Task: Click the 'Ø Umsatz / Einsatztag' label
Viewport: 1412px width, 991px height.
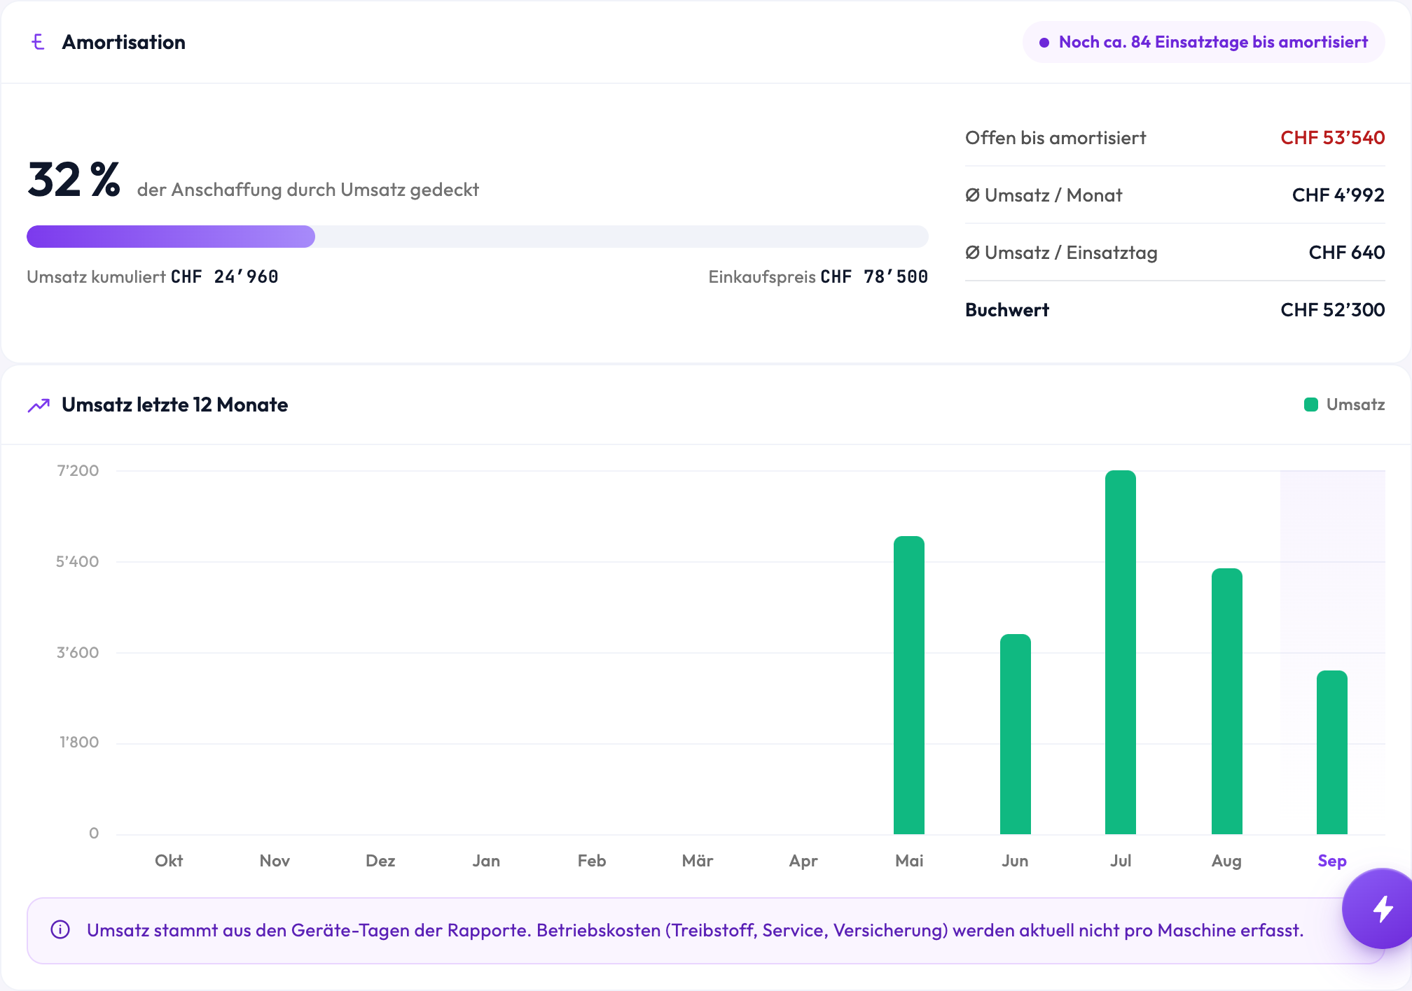Action: click(x=1061, y=253)
